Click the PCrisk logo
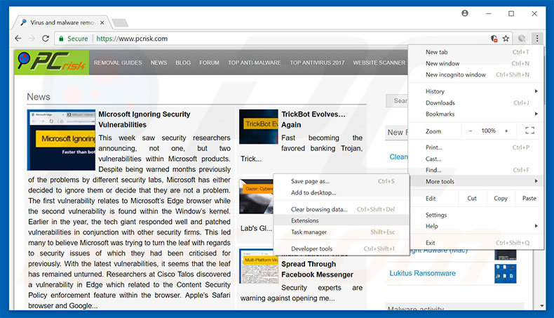Screen dimensions: 554x318 coord(52,62)
